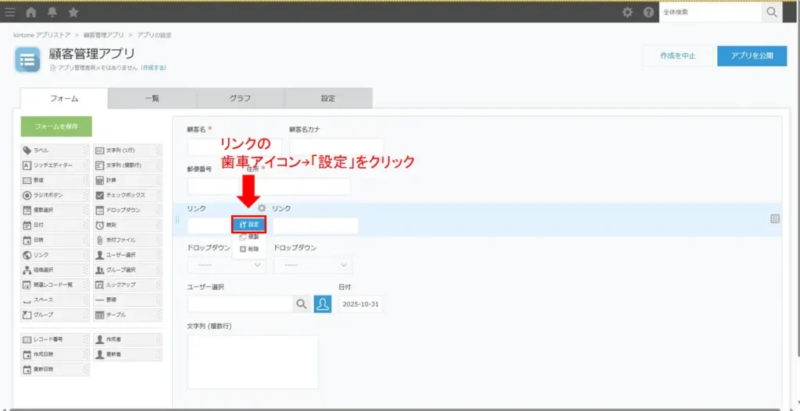Image resolution: width=800 pixels, height=411 pixels.
Task: Select the リッチエディター field part
Action: 55,165
